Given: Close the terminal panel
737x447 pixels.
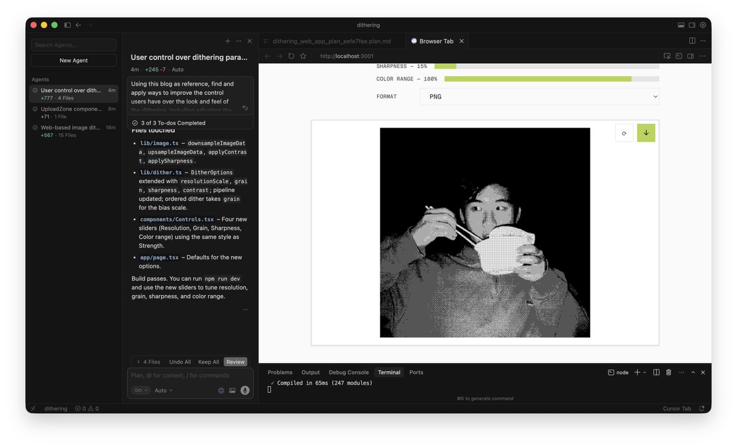Looking at the screenshot, I should [703, 372].
